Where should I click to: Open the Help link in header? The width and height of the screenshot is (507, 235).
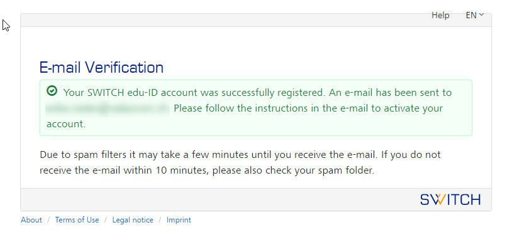[x=440, y=15]
